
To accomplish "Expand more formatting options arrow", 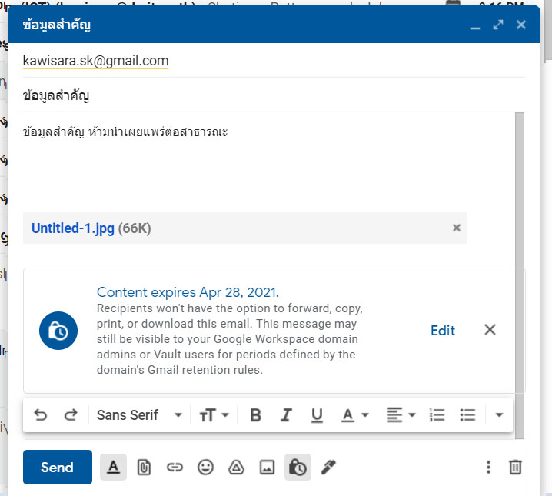I will tap(499, 415).
